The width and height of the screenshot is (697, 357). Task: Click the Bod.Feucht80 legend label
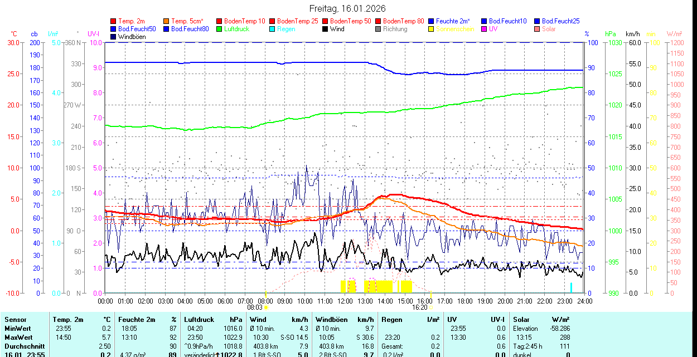[x=190, y=29]
